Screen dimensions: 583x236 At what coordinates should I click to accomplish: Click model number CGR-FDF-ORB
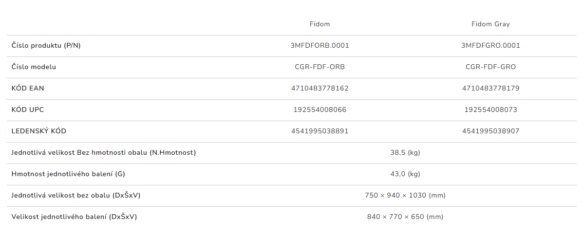point(320,67)
